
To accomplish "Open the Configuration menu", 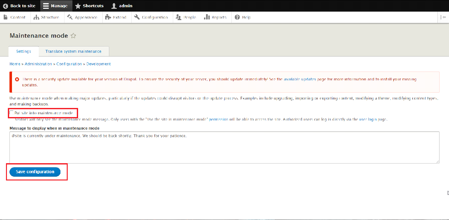I will pyautogui.click(x=151, y=17).
